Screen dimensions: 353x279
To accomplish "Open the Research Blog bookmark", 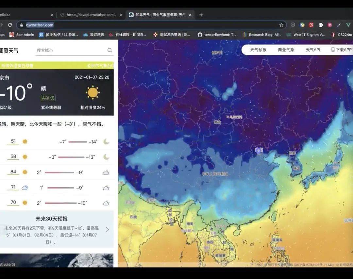I will 261,35.
